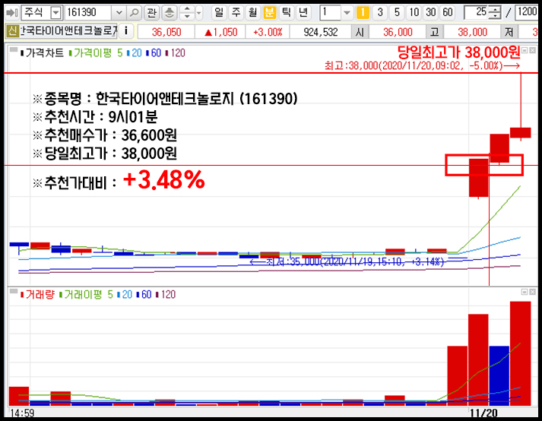
Task: Click the open price value 36,000
Action: [x=397, y=32]
